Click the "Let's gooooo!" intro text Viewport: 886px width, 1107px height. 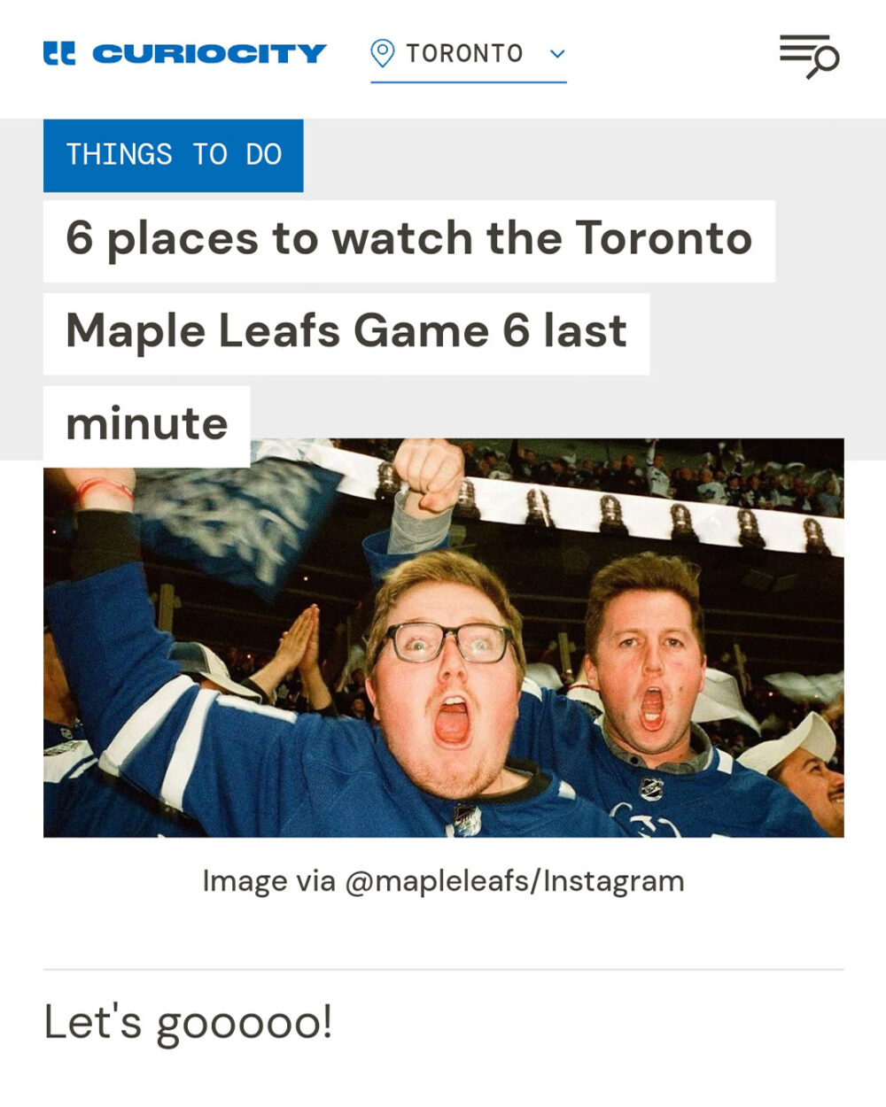(x=188, y=1021)
